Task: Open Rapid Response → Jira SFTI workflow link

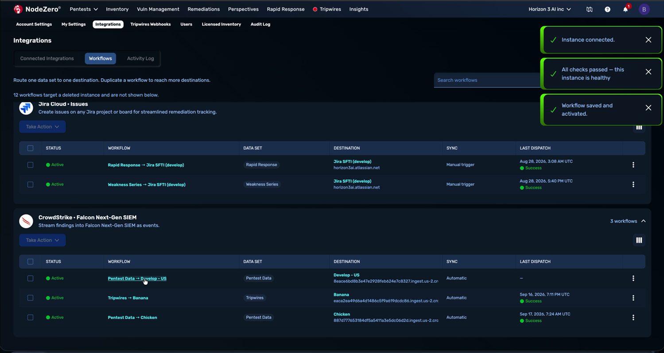Action: (146, 165)
